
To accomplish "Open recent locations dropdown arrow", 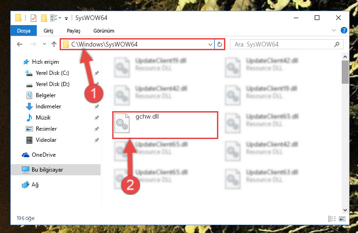I will click(44, 44).
